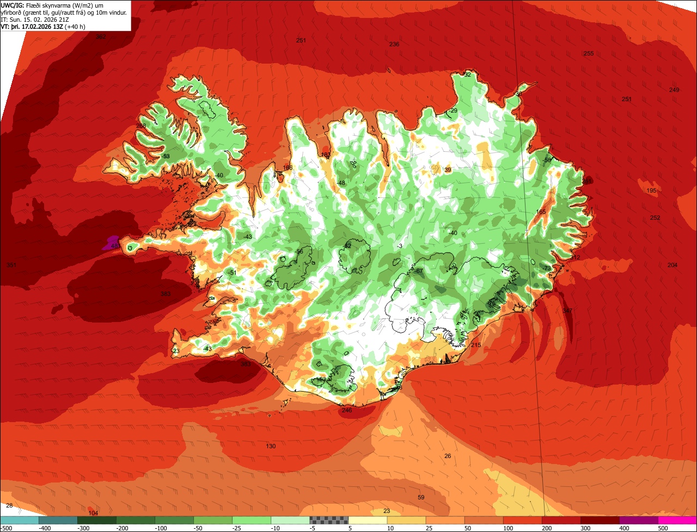Click the map value 312

[576, 257]
